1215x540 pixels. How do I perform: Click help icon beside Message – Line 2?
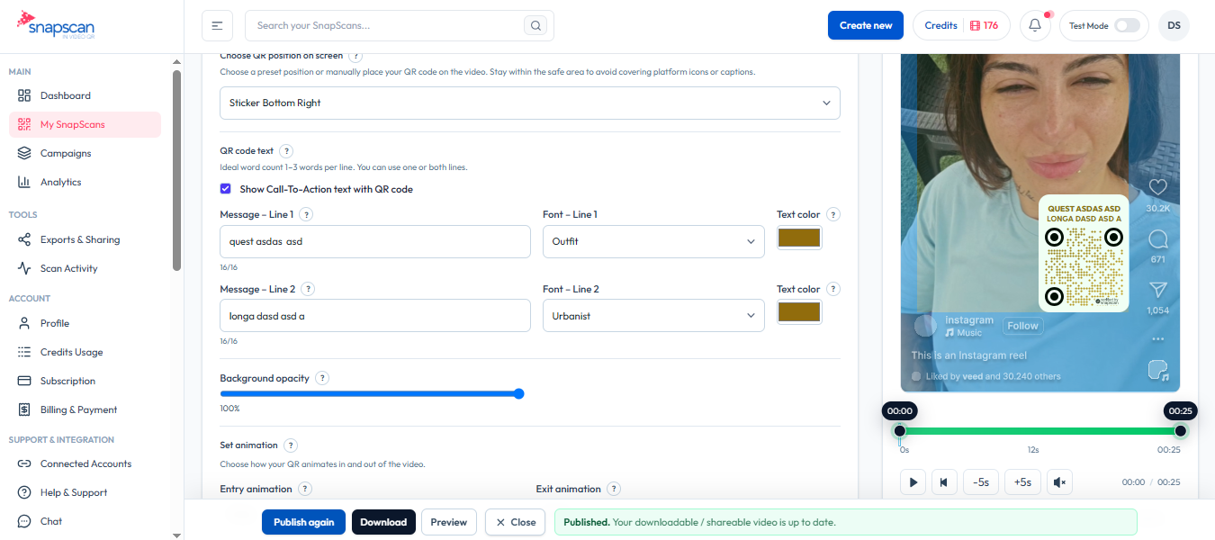307,289
